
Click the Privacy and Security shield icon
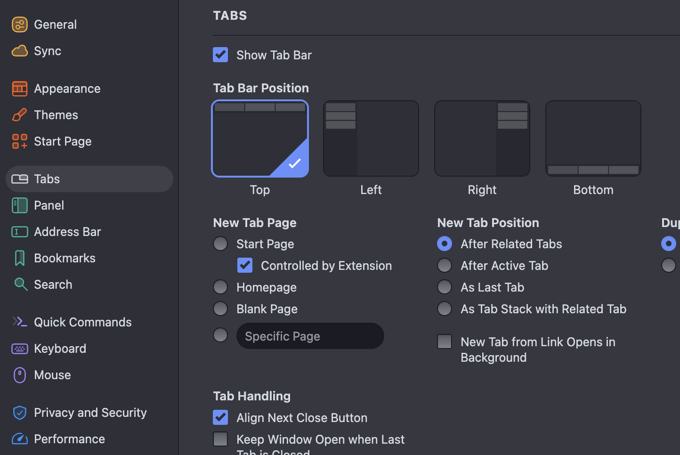20,413
